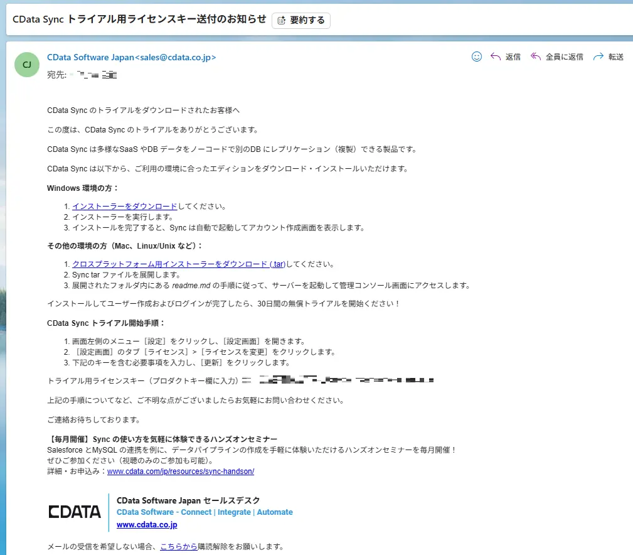The height and width of the screenshot is (555, 633).
Task: Select the 返信 reply button label
Action: coord(513,57)
